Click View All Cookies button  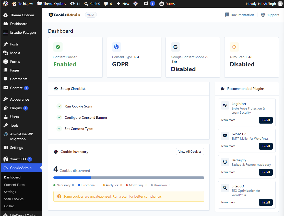(x=190, y=152)
